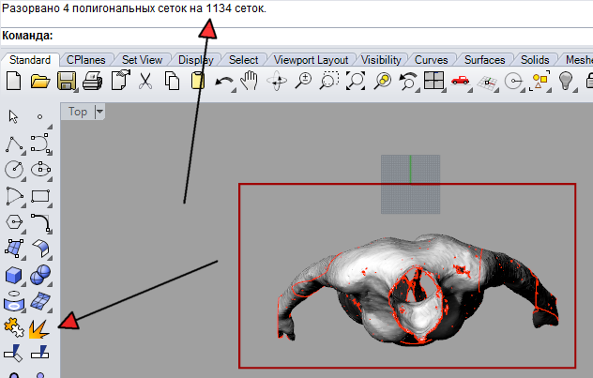The height and width of the screenshot is (378, 593).
Task: Click the Select Objects icon
Action: [x=540, y=81]
